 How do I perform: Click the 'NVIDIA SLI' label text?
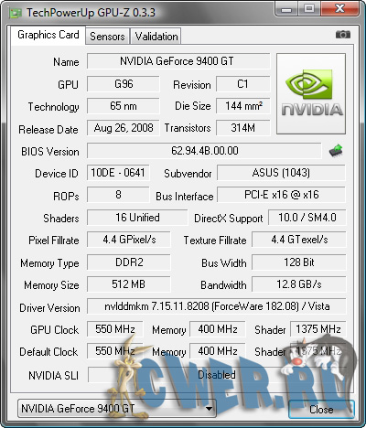[53, 375]
